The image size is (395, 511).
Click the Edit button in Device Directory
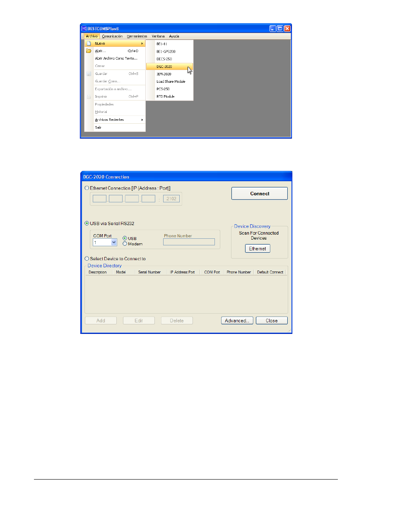point(139,321)
